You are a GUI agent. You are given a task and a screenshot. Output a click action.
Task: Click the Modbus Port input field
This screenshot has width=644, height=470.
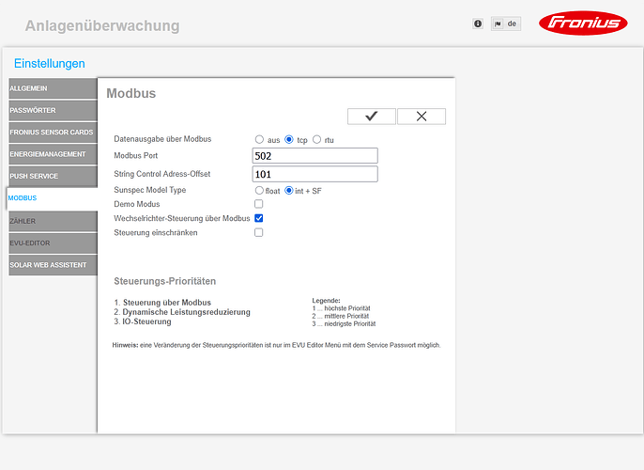pos(314,156)
